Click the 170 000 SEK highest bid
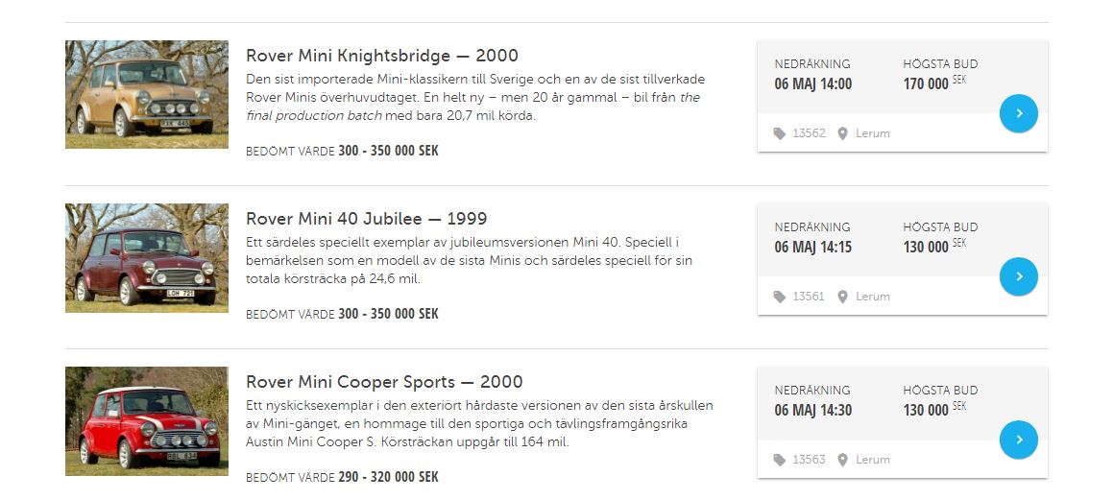1114x500 pixels. (x=927, y=83)
